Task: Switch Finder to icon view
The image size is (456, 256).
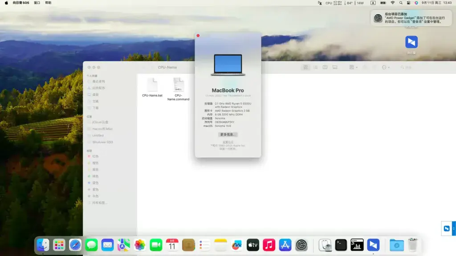Action: click(x=305, y=68)
